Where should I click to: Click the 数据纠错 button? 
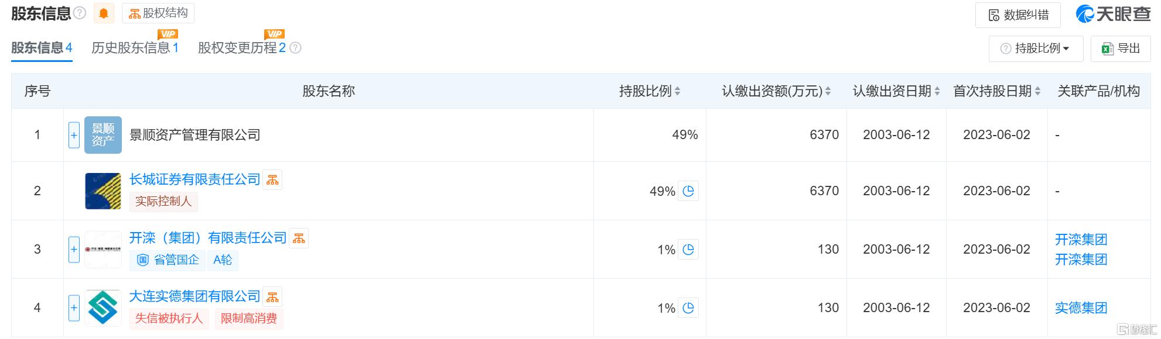tap(1018, 15)
